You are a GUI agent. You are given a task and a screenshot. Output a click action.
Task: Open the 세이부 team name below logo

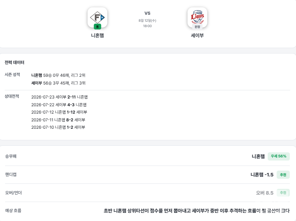(197, 36)
